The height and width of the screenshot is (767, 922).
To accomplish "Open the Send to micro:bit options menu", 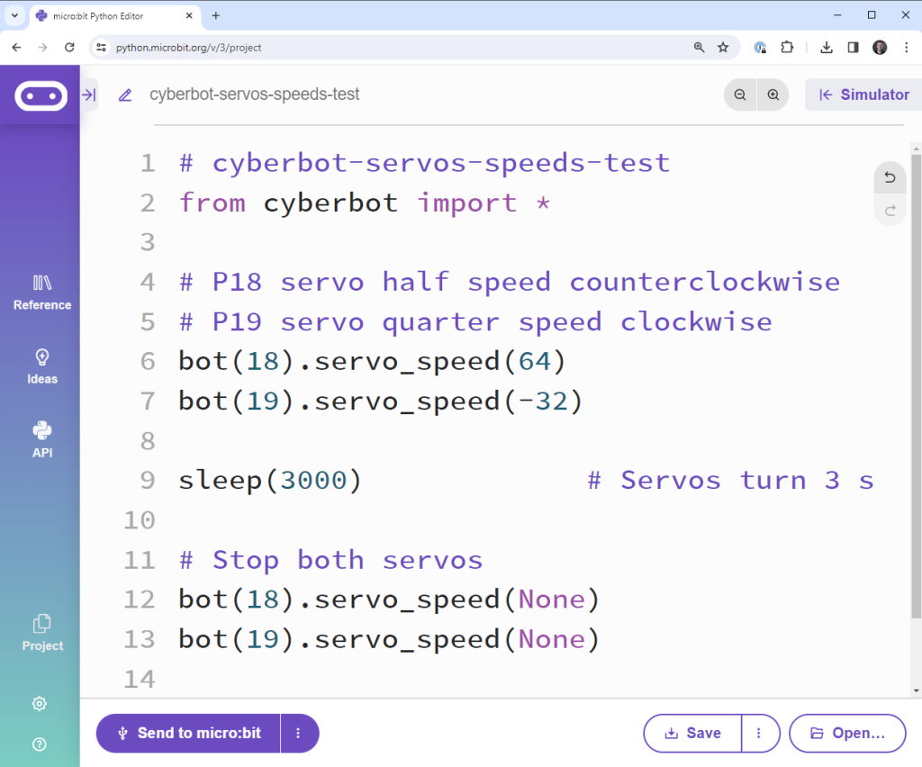I will (299, 733).
